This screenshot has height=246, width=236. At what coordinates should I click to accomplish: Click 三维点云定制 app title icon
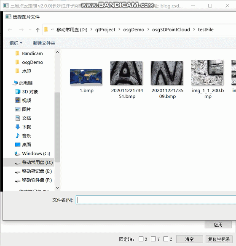coord(6,5)
